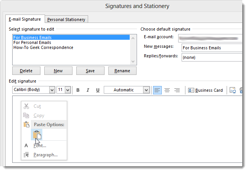Choose Cut from the context menu

pyautogui.click(x=44, y=106)
